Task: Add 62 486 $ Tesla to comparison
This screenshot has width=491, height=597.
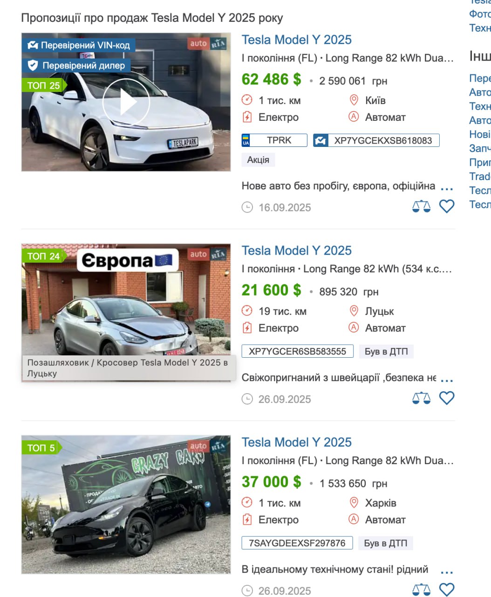Action: pyautogui.click(x=422, y=206)
